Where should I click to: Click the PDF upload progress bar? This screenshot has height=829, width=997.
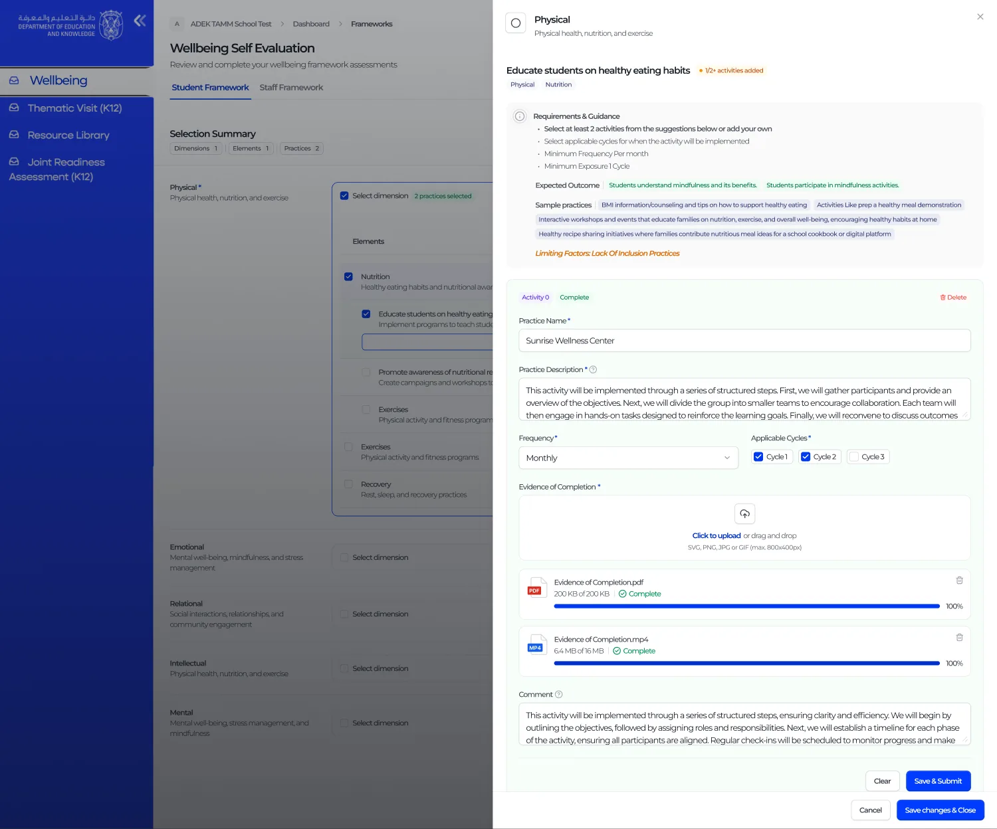746,606
